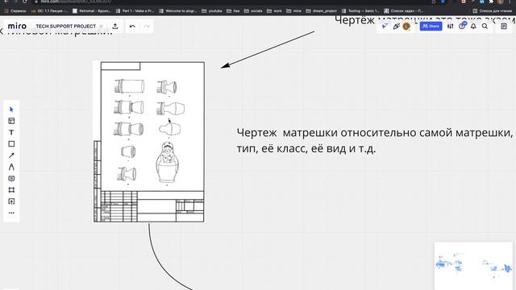The height and width of the screenshot is (290, 516).
Task: Open the 'Список для чтения' reading list
Action: 493,10
